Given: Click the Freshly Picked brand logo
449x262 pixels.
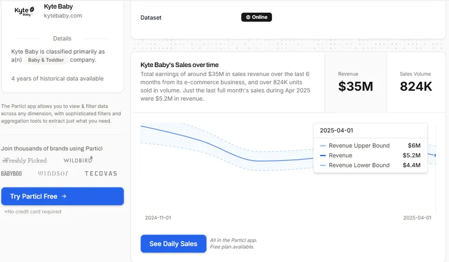Looking at the screenshot, I should coord(24,160).
